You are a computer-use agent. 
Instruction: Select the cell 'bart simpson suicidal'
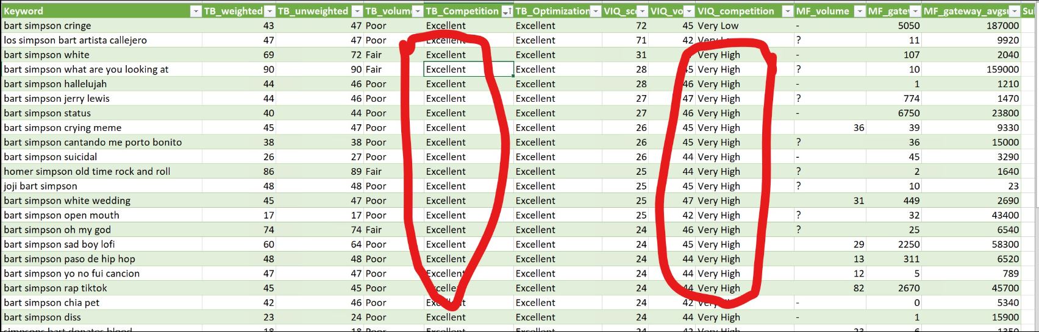click(102, 157)
